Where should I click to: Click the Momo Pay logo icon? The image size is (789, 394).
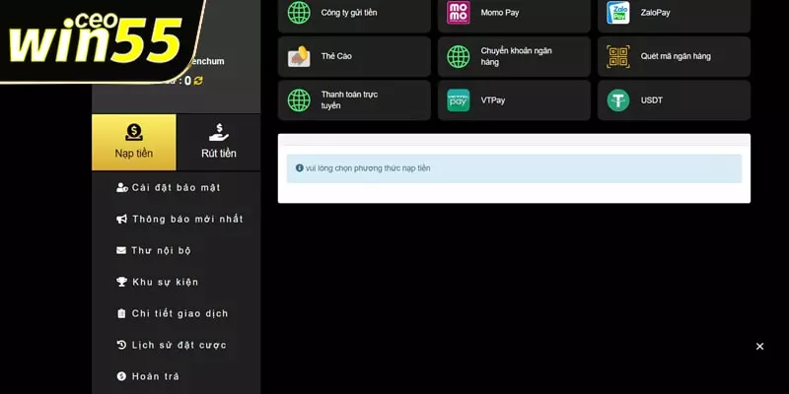coord(459,13)
